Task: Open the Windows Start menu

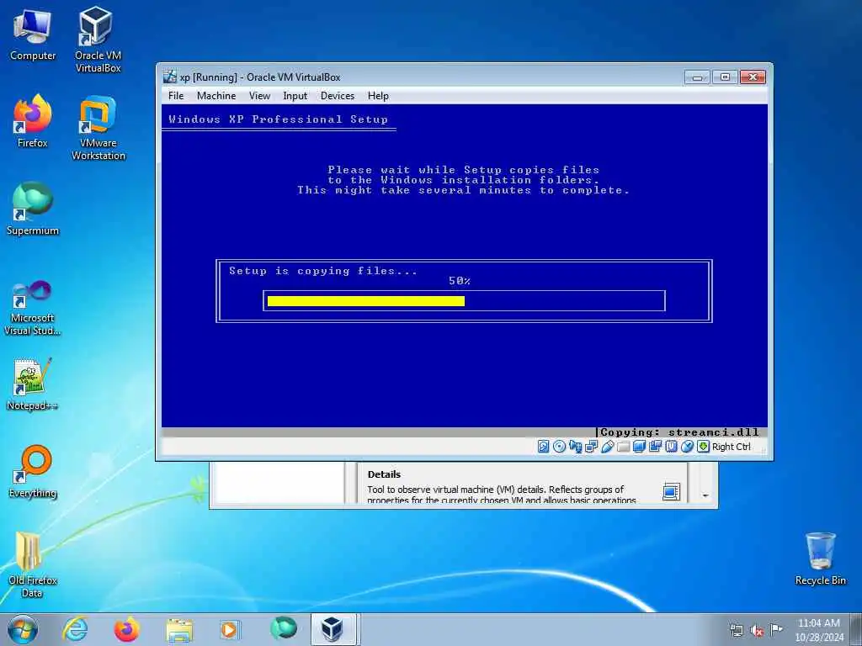Action: pyautogui.click(x=23, y=629)
